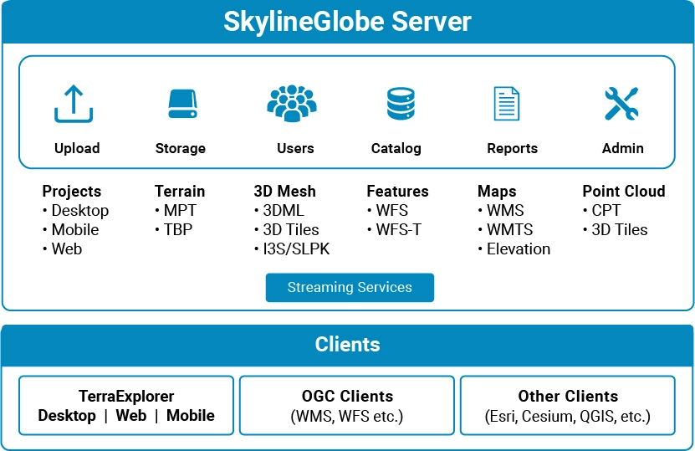Click the Clients header bar
This screenshot has width=695, height=451.
348,345
